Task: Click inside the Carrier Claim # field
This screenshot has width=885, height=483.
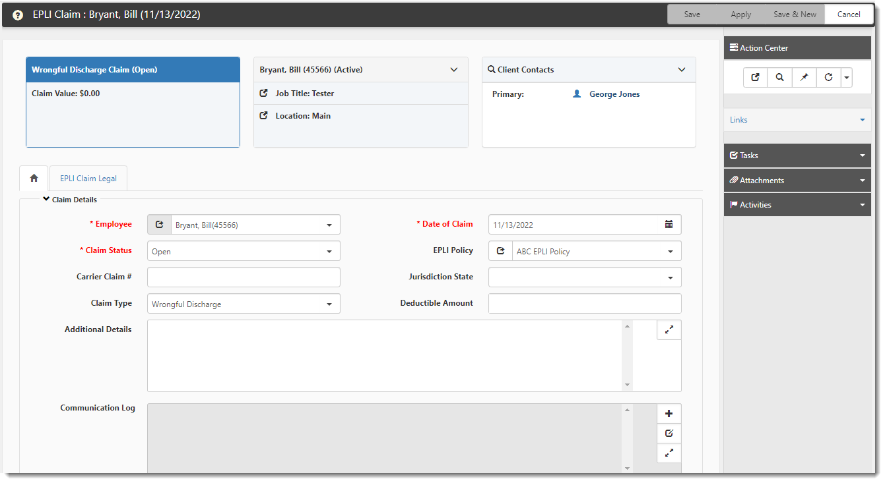Action: (x=243, y=277)
